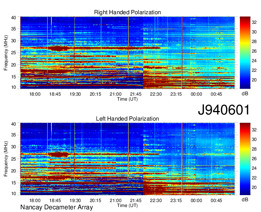Click the '15' frequency tick of Left Handed plot
The height and width of the screenshot is (212, 261).
(14, 183)
